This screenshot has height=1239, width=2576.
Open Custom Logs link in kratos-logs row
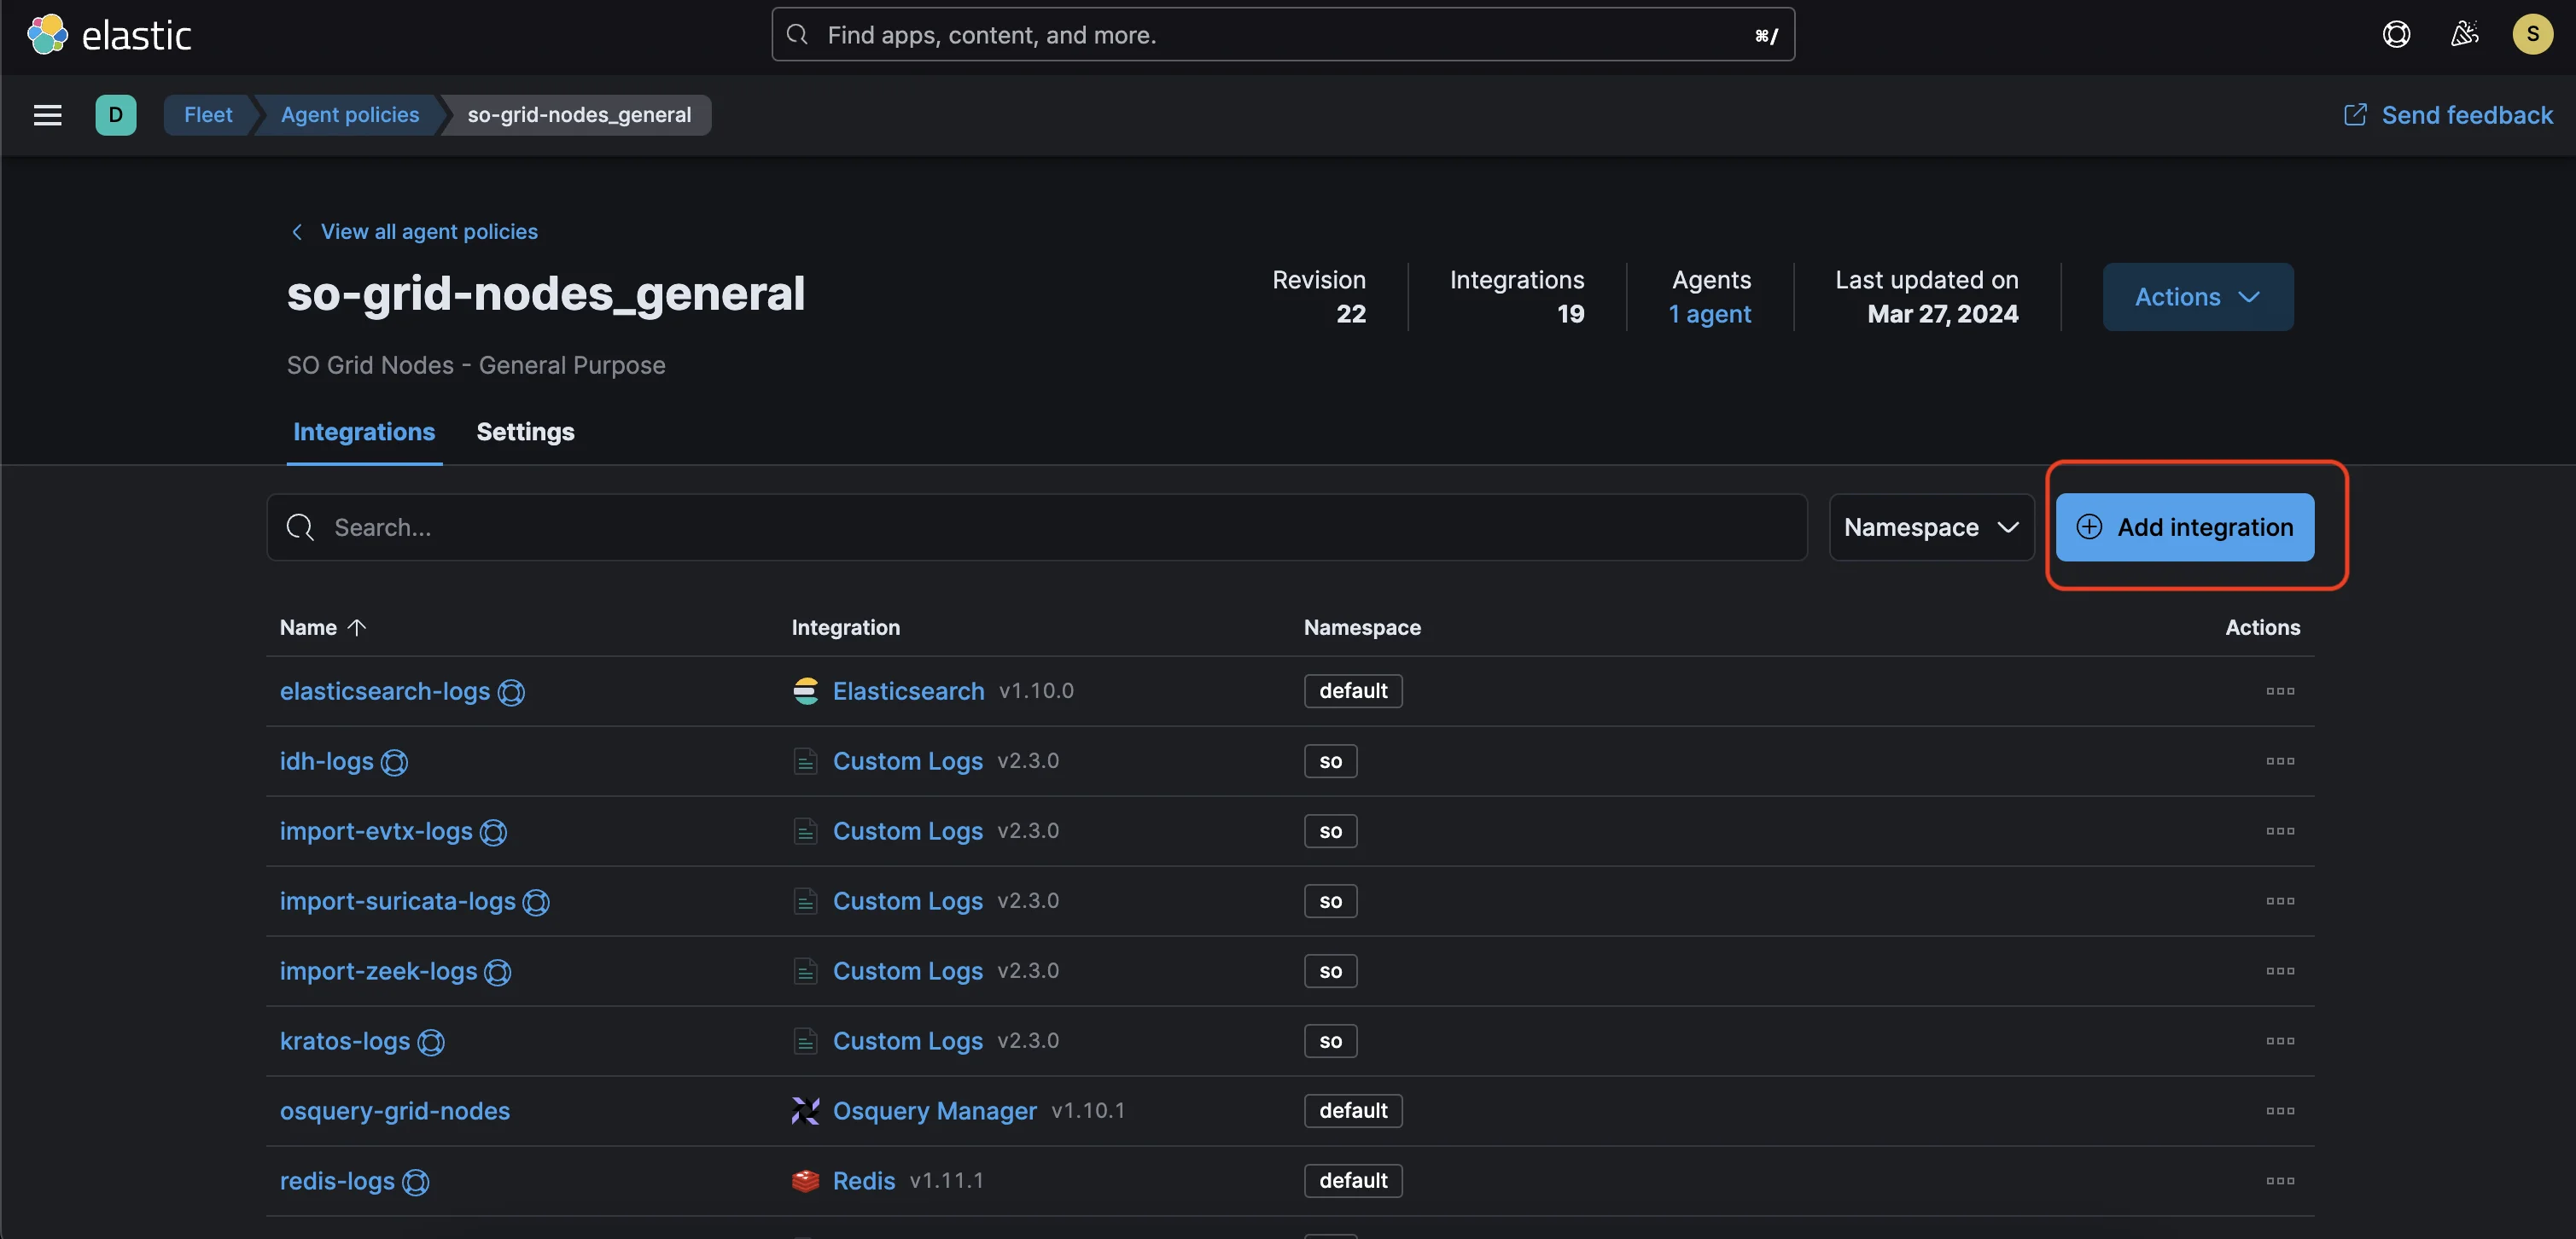[908, 1041]
